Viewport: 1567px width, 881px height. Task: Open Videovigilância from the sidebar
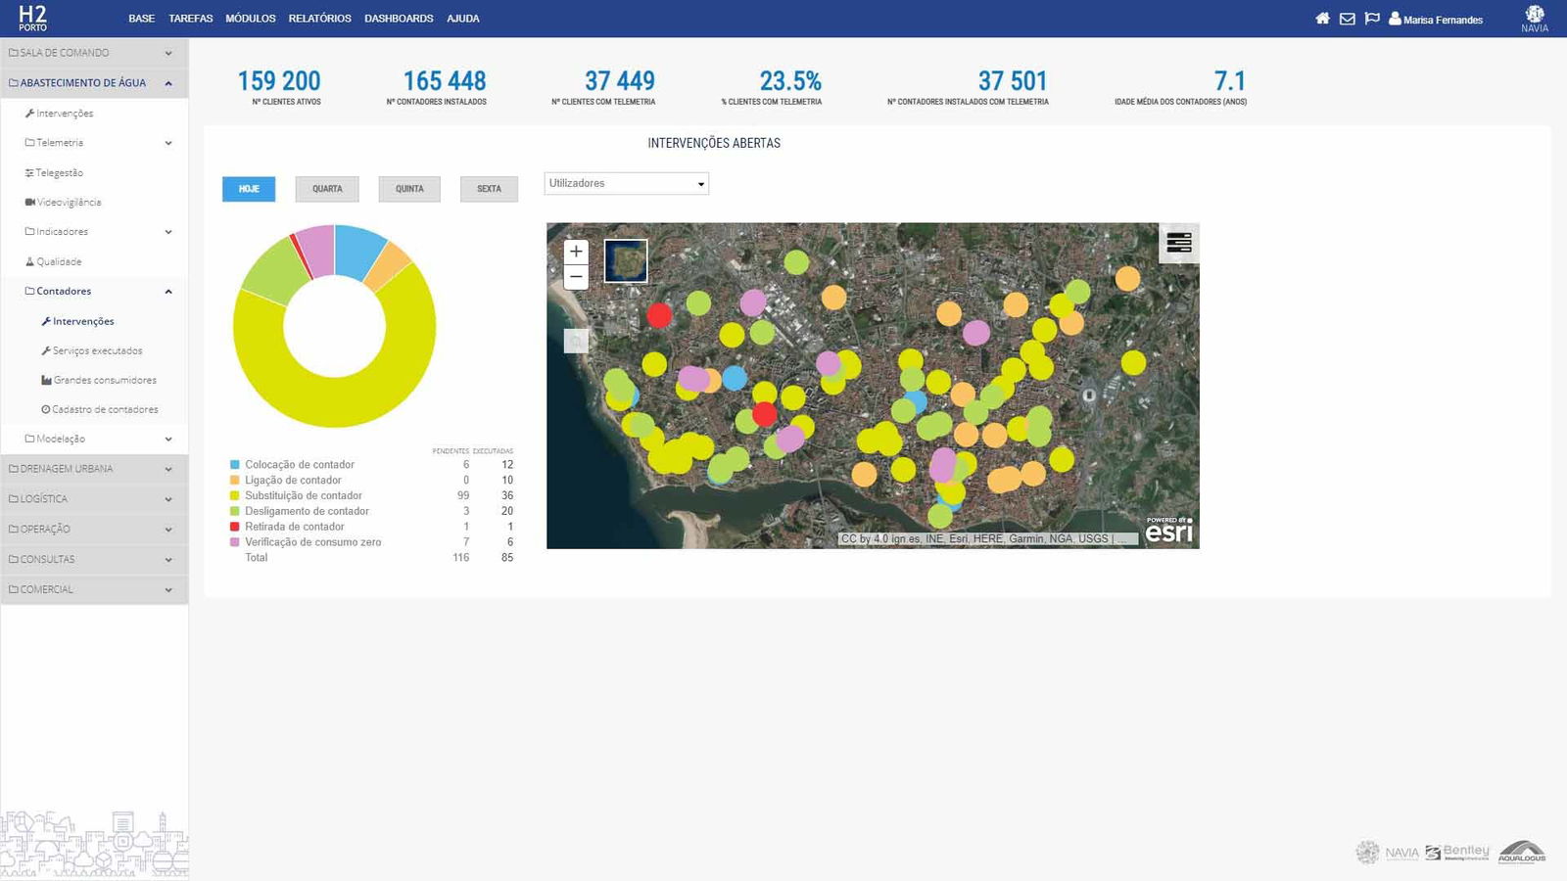[69, 203]
